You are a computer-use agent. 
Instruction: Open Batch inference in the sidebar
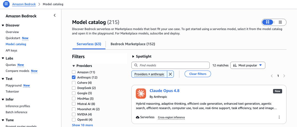pos(17,112)
